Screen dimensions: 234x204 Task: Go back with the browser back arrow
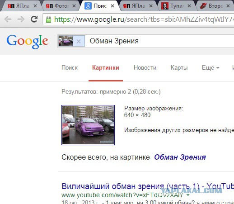8,19
